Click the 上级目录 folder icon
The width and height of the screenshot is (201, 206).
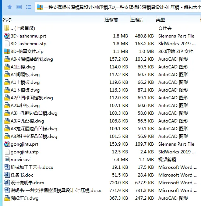point(7,28)
